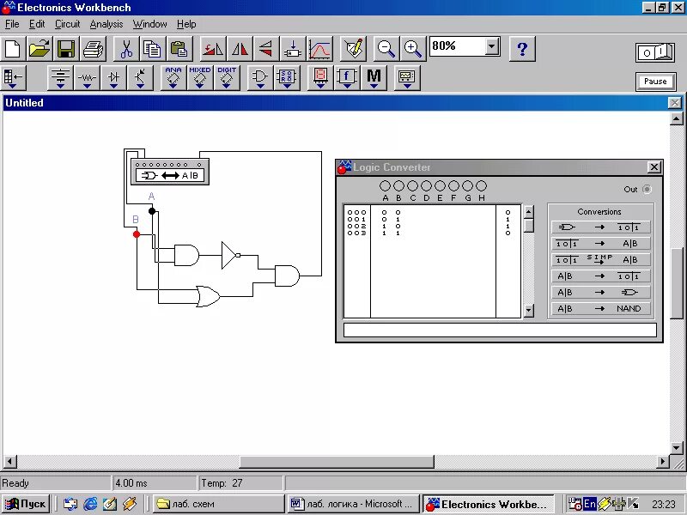687x515 pixels.
Task: Display analysis graphs icon
Action: pos(319,48)
